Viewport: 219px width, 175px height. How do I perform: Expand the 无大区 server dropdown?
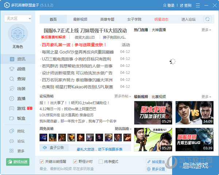pos(18,19)
